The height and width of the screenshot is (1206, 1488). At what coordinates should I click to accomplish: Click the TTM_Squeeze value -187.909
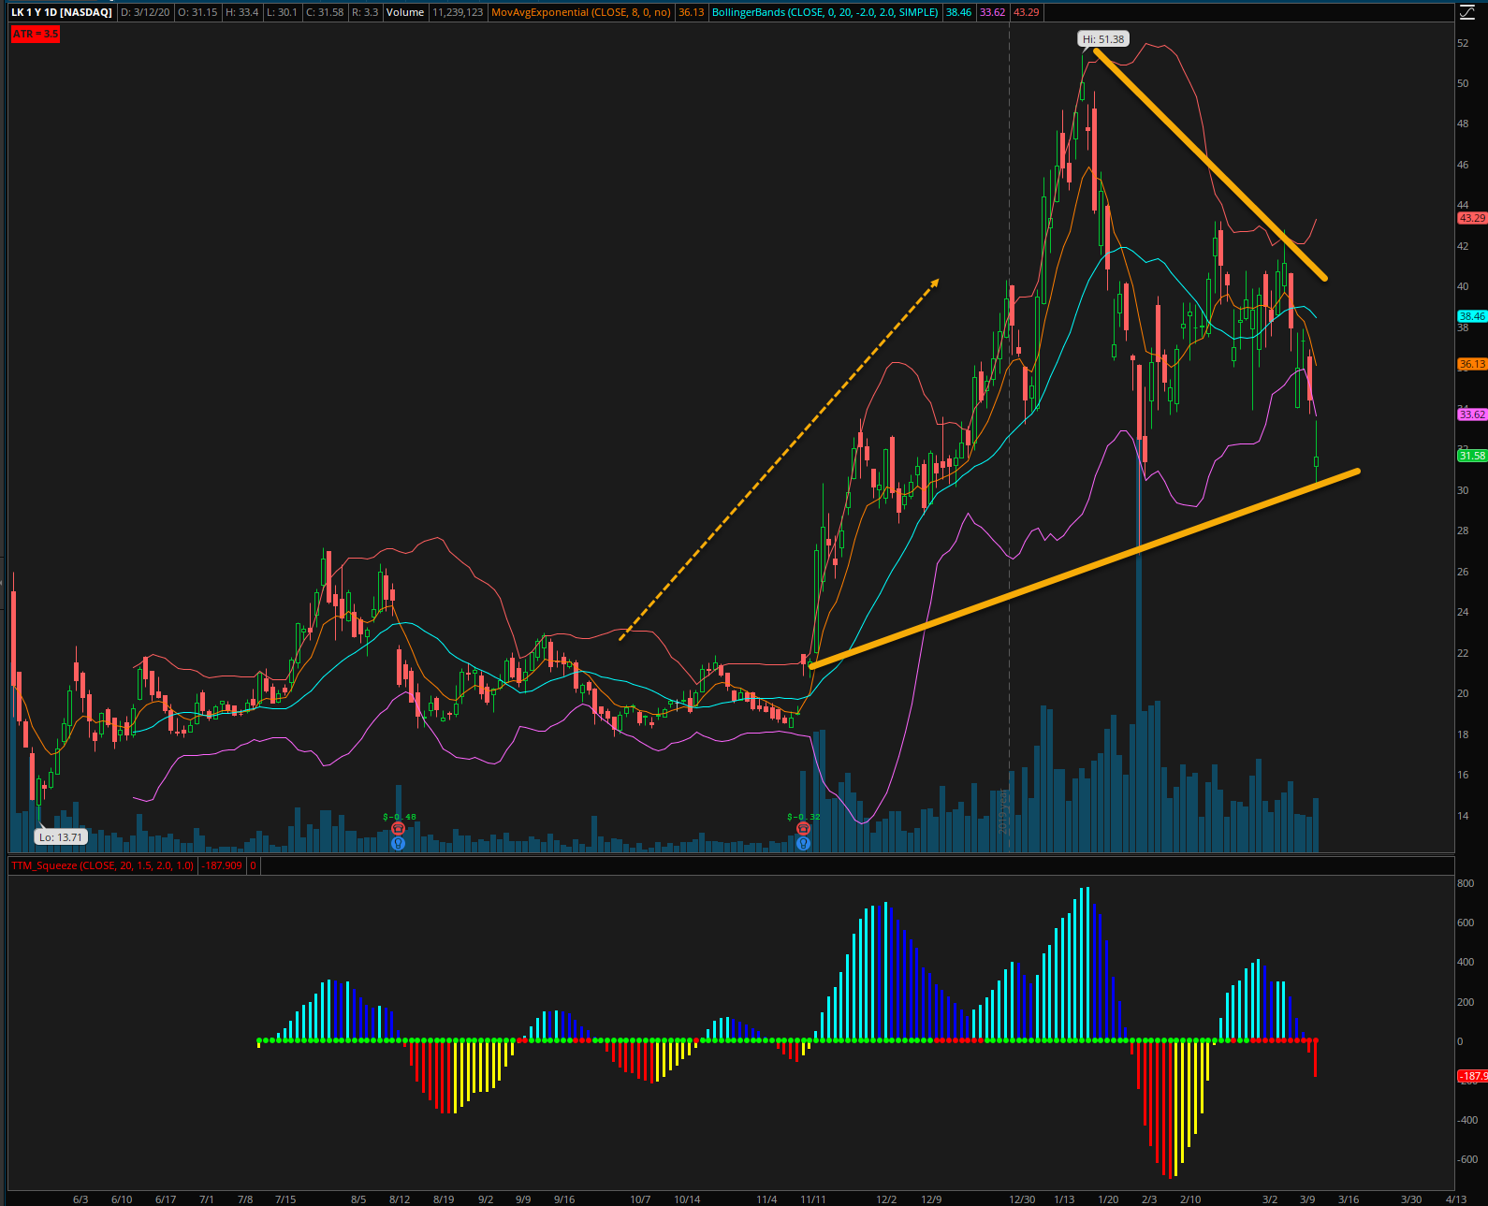tap(223, 865)
